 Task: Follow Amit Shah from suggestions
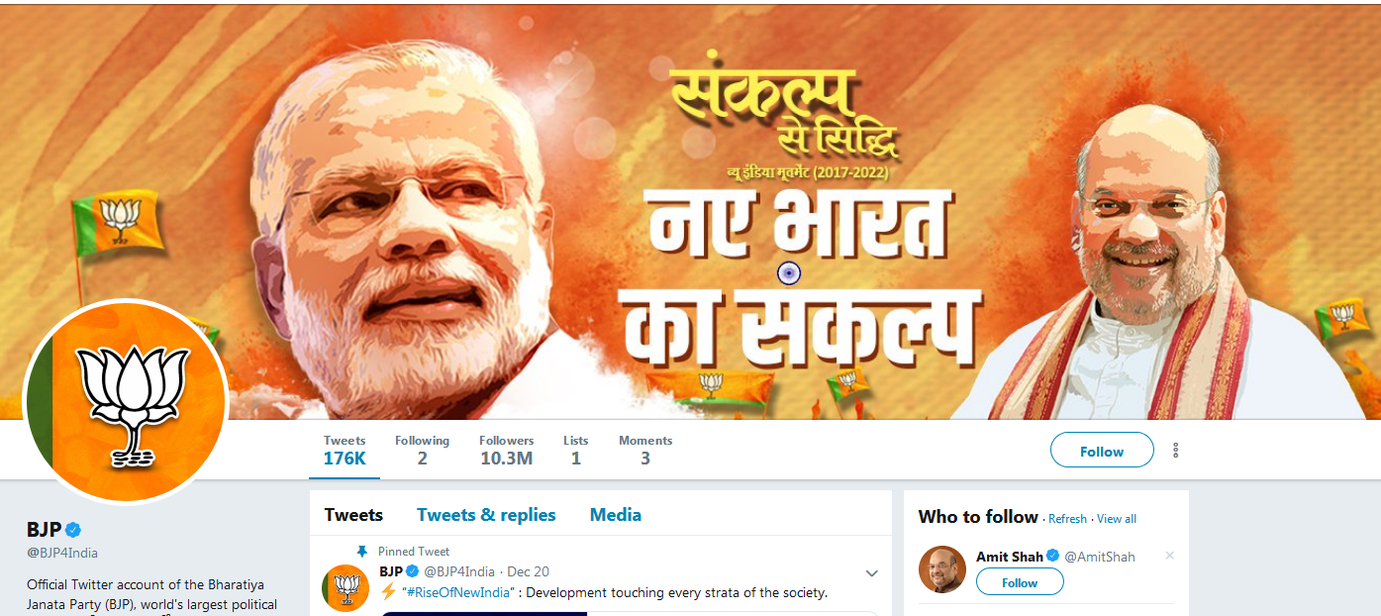(1020, 582)
